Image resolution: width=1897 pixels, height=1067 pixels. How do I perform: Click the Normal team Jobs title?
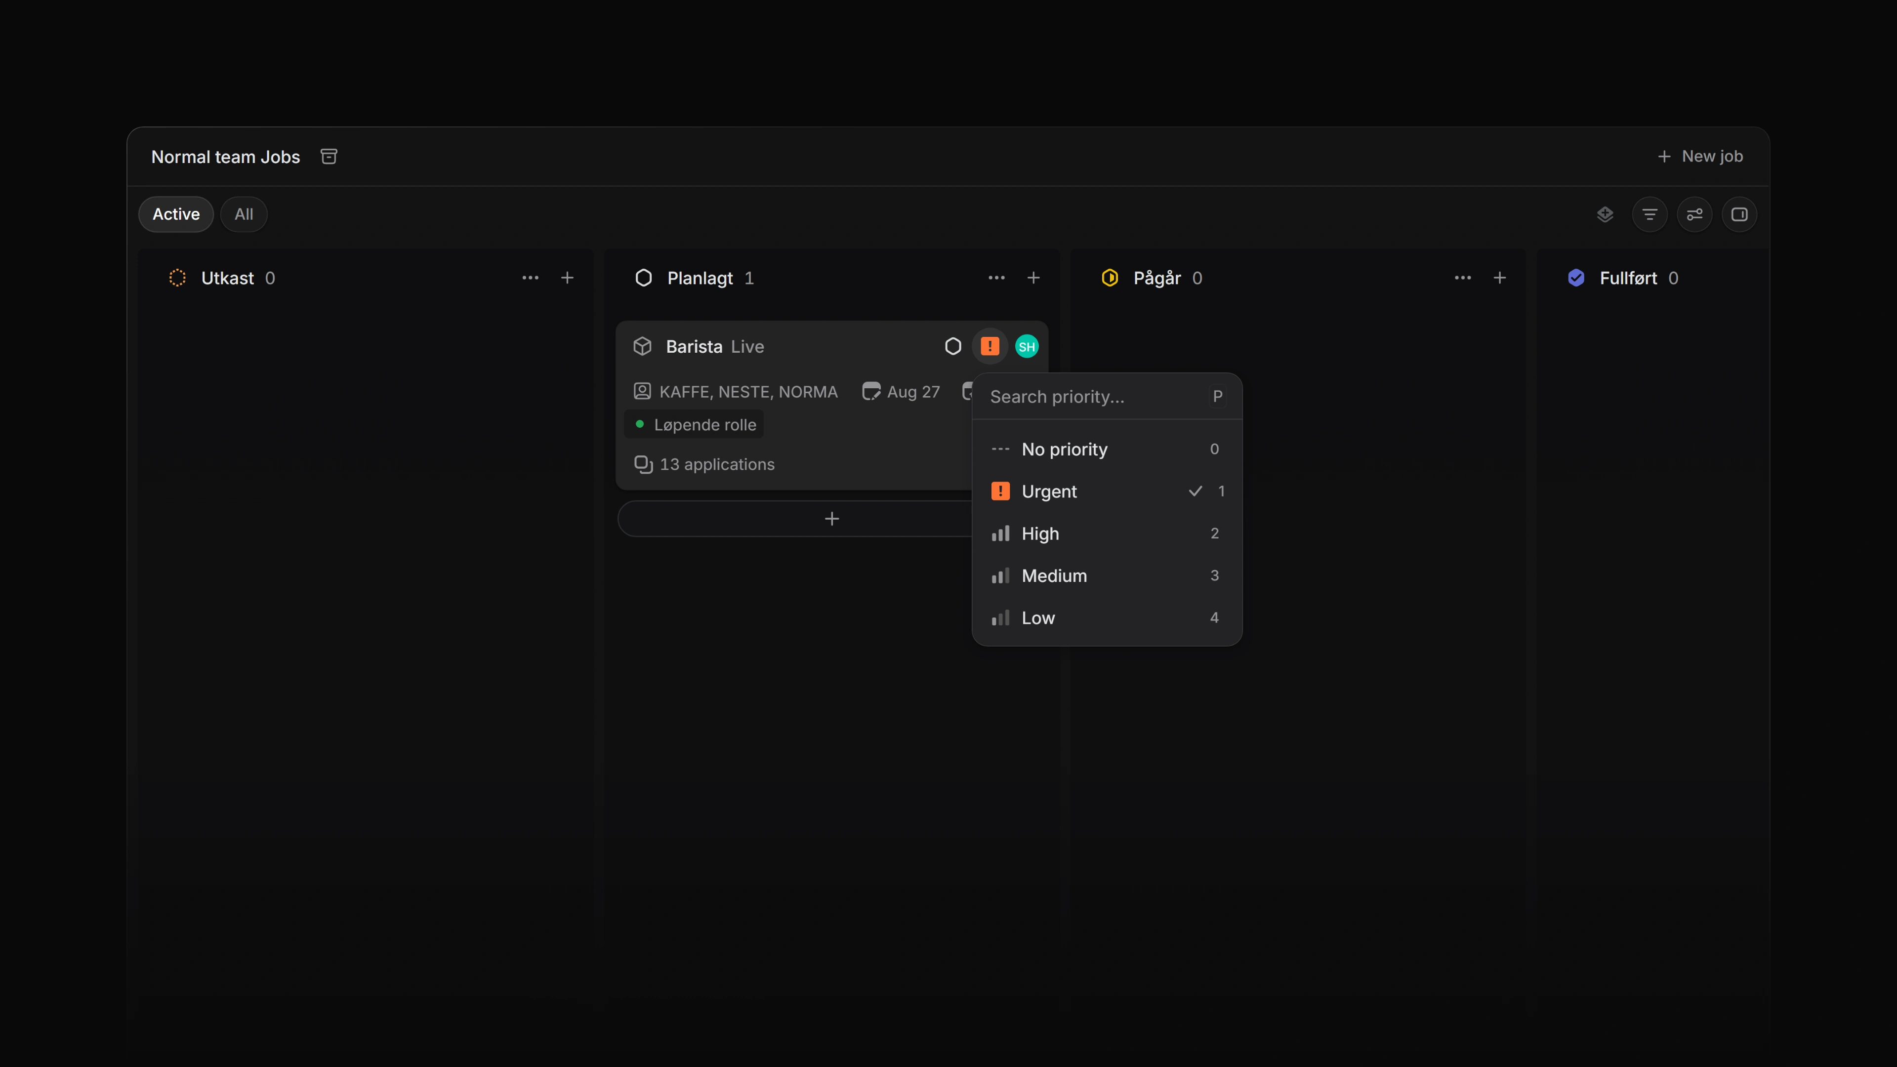pyautogui.click(x=225, y=157)
